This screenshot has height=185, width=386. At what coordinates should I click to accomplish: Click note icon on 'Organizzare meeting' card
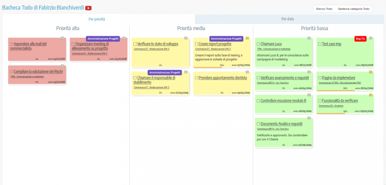coord(124,38)
